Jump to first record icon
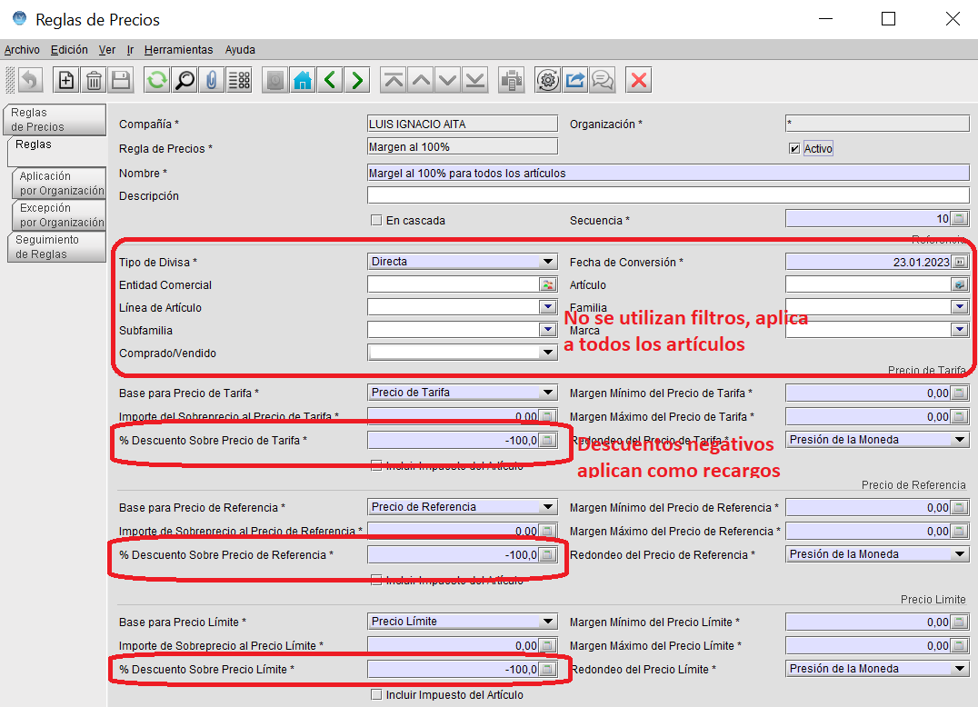Image resolution: width=978 pixels, height=707 pixels. [x=394, y=80]
